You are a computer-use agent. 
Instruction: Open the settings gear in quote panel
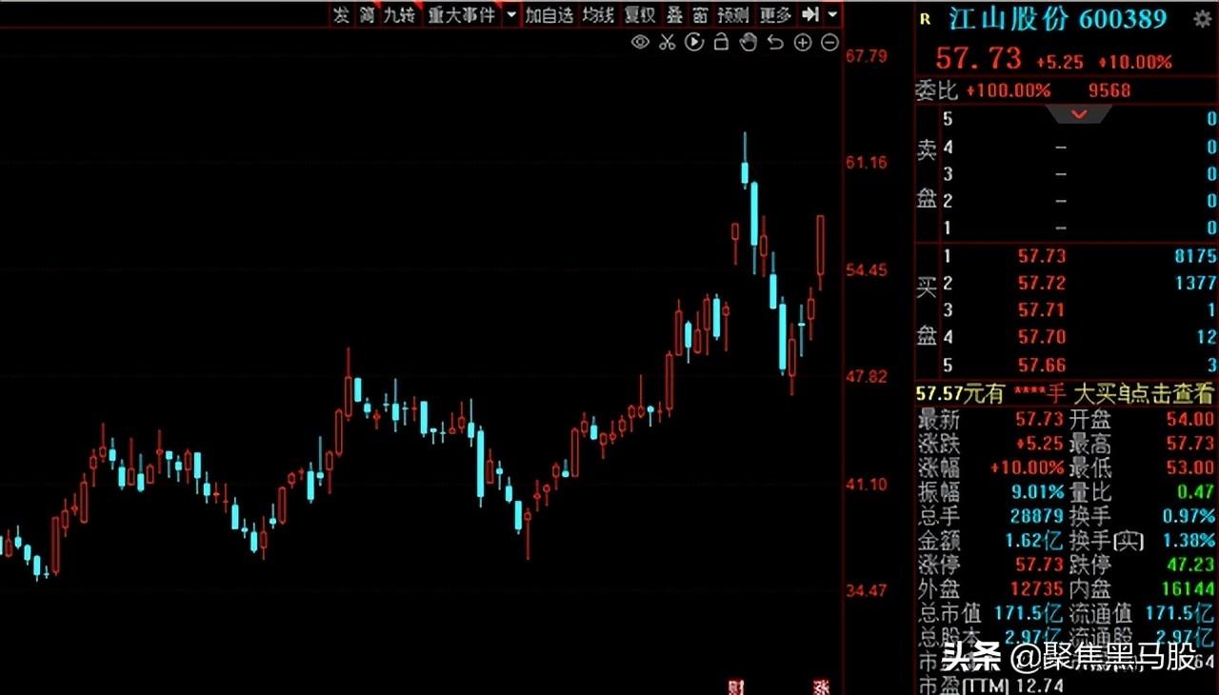coord(1202,19)
